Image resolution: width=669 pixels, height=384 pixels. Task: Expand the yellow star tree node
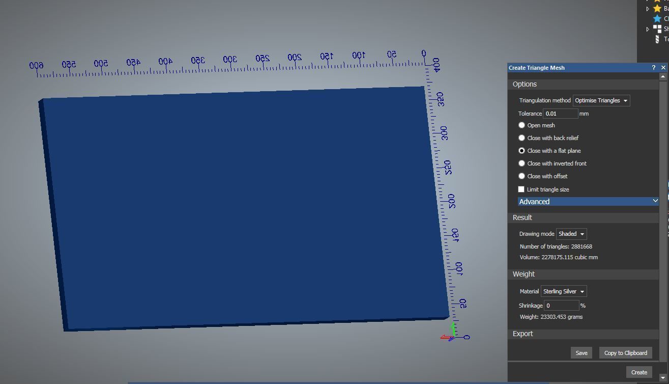pos(648,9)
